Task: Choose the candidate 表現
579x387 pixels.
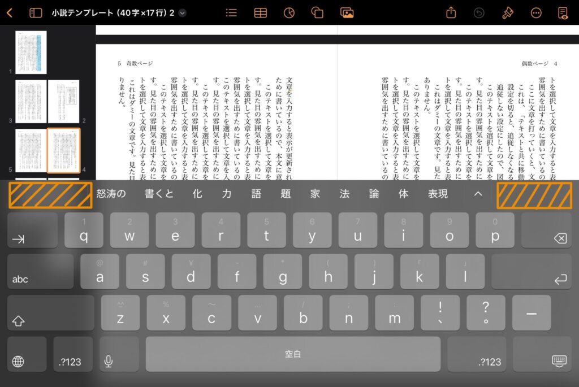Action: point(438,194)
